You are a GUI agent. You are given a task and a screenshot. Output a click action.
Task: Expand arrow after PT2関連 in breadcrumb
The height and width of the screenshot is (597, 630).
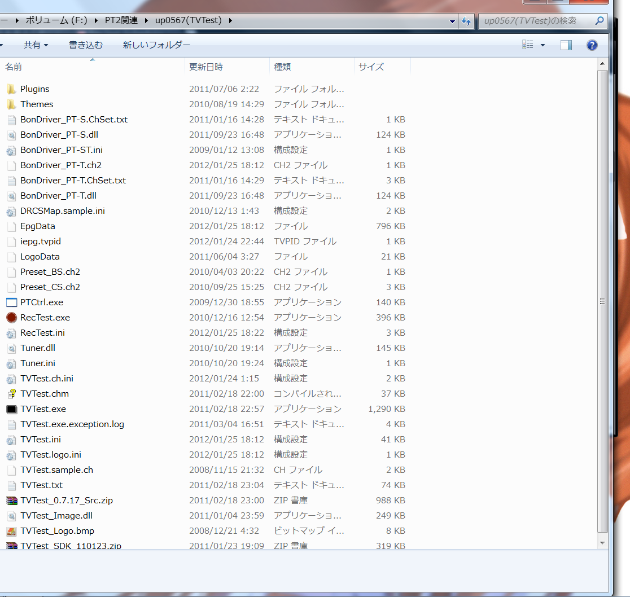click(146, 20)
